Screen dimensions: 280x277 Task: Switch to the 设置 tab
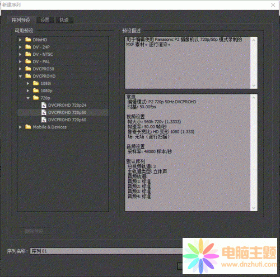[x=45, y=20]
